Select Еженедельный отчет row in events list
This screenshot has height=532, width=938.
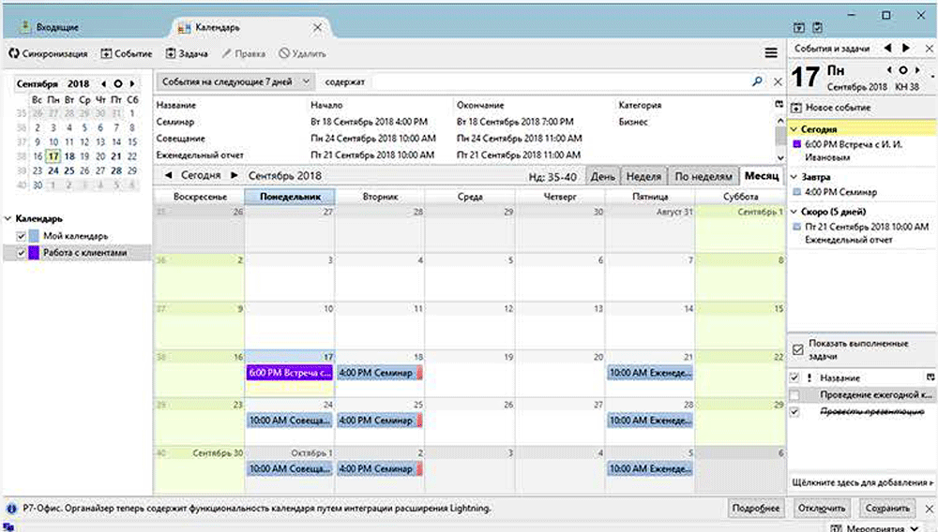tap(464, 155)
